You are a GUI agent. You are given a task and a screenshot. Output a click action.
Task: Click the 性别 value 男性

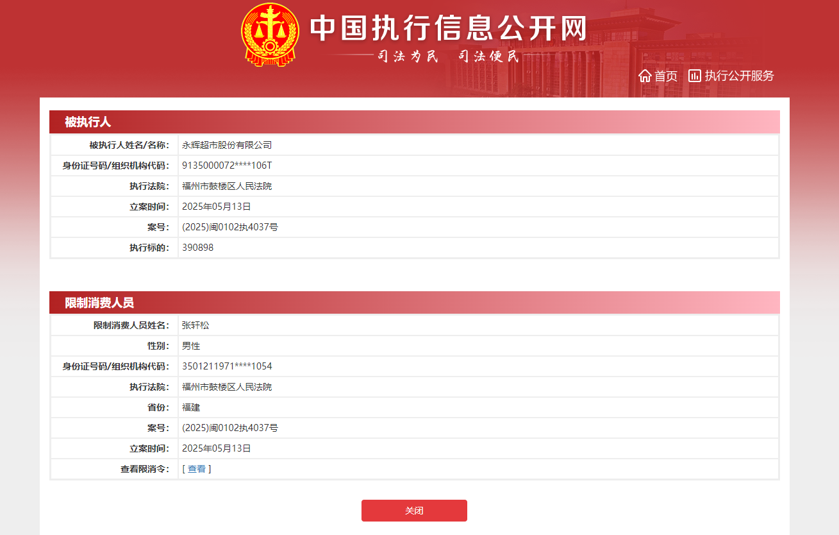(191, 346)
